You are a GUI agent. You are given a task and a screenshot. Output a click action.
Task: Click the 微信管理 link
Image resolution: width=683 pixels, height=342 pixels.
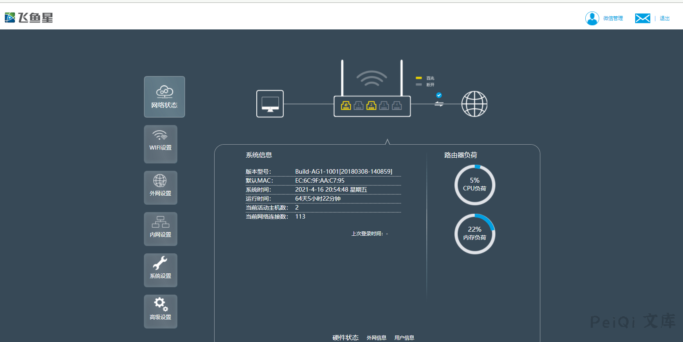click(x=613, y=18)
